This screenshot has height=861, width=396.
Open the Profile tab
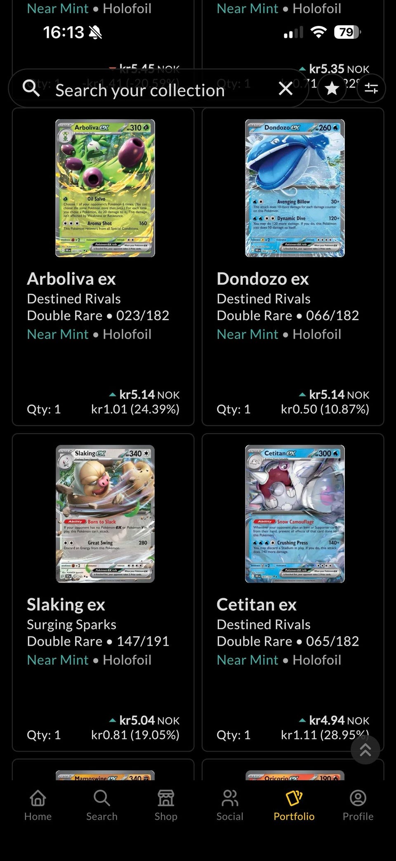[358, 805]
